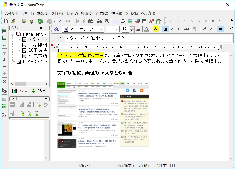Sort nodes A-Z icon
Screen dimensions: 235x169
[4, 114]
